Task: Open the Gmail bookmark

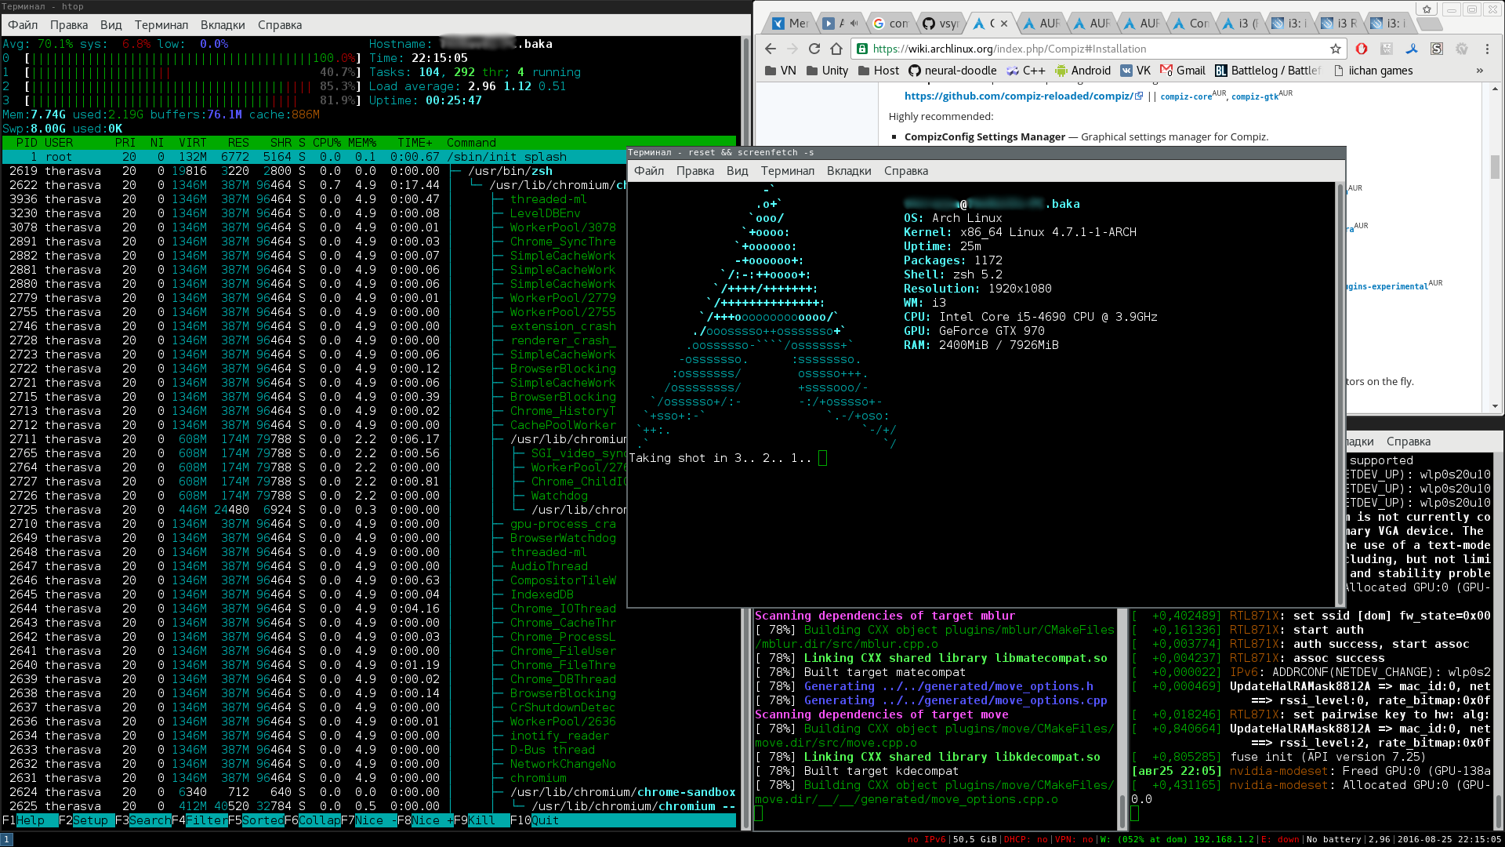Action: pyautogui.click(x=1183, y=71)
